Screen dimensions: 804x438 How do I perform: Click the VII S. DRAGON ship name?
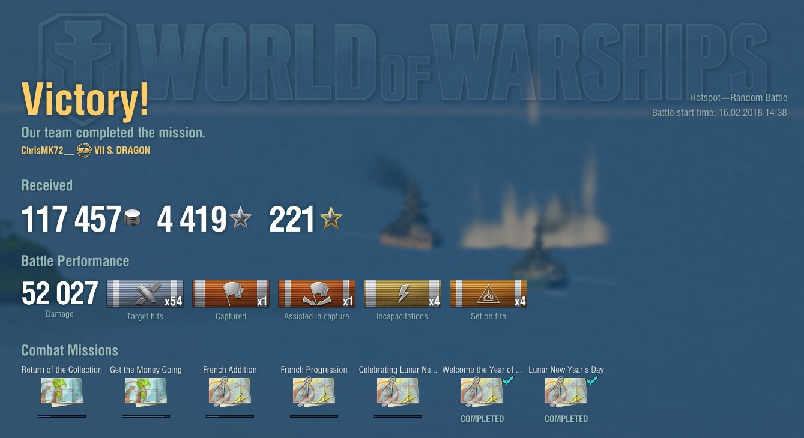122,151
